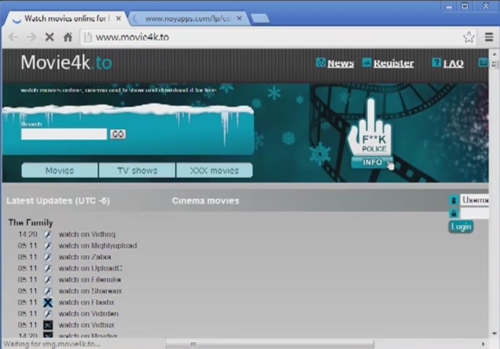Click the flash icon beside Filenuke
The width and height of the screenshot is (500, 349).
point(48,280)
